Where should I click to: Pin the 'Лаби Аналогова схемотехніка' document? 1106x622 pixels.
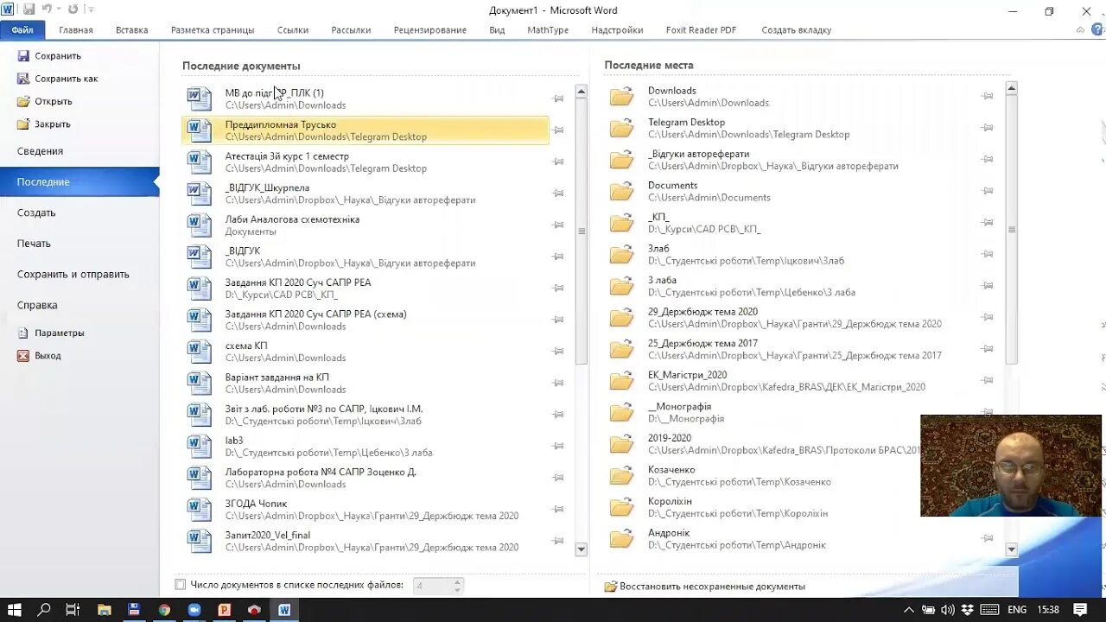coord(558,225)
